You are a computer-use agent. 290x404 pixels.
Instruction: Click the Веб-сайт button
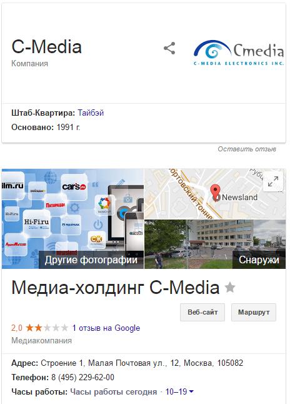coord(202,312)
